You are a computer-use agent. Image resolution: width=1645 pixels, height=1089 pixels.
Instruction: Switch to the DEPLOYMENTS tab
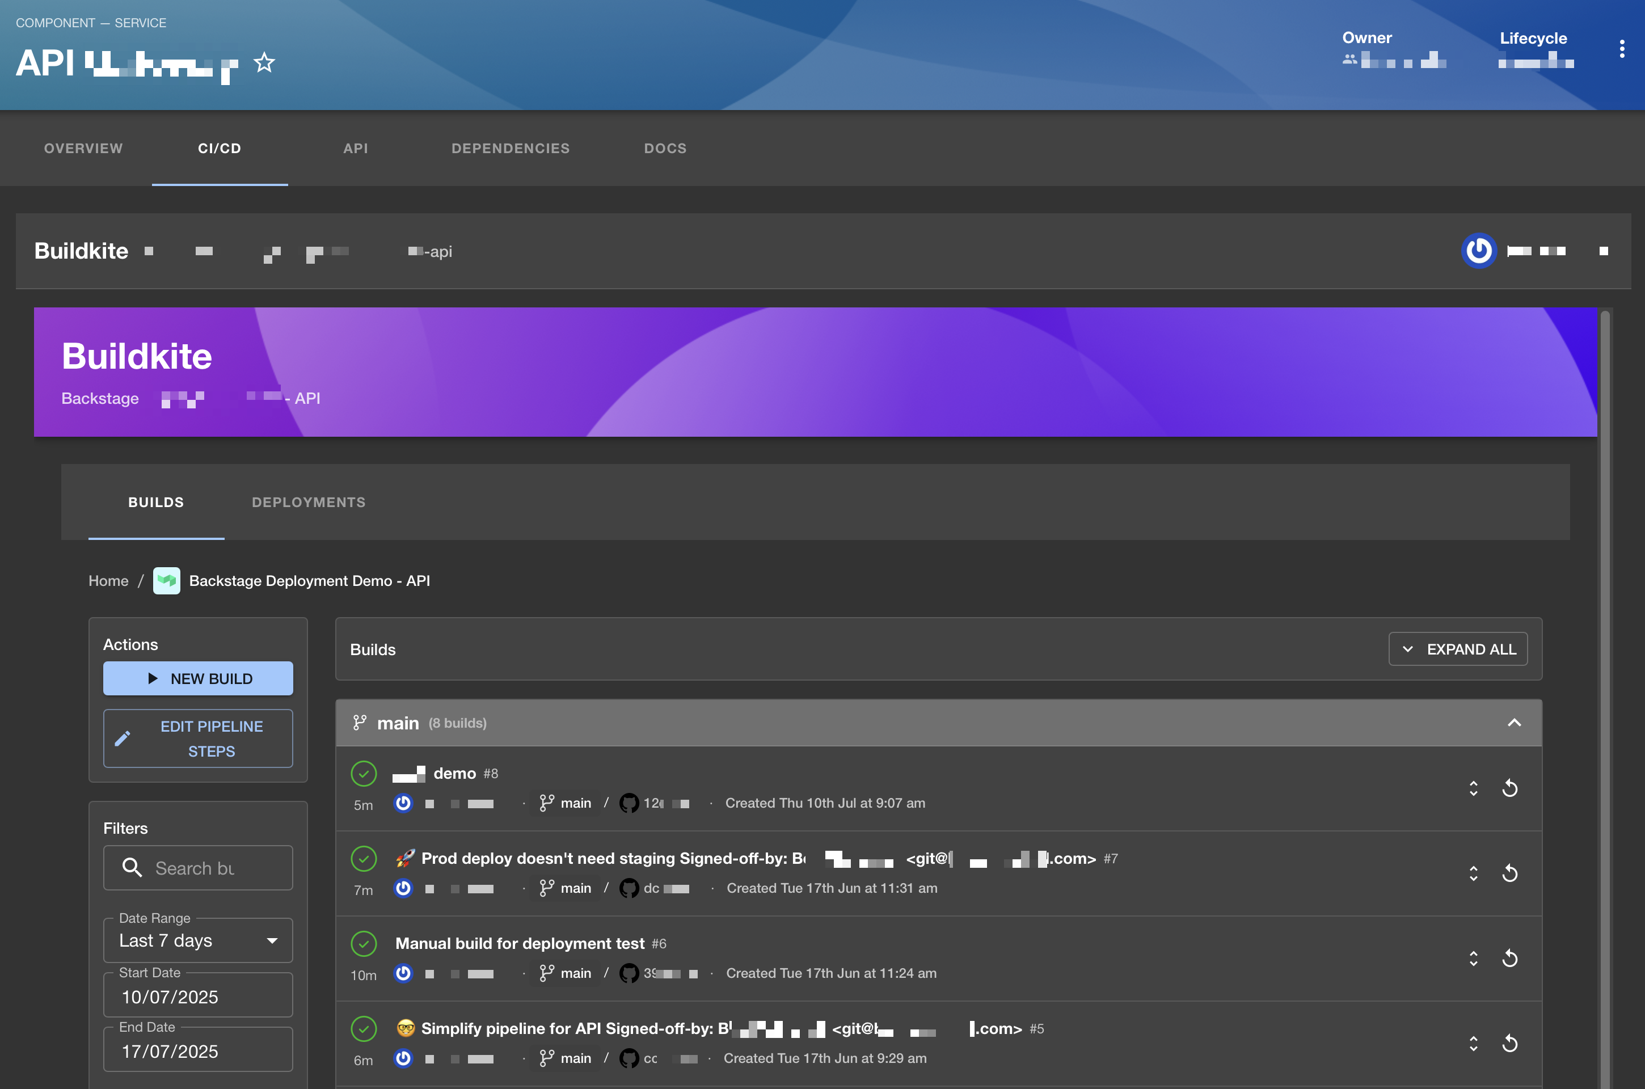pyautogui.click(x=309, y=501)
